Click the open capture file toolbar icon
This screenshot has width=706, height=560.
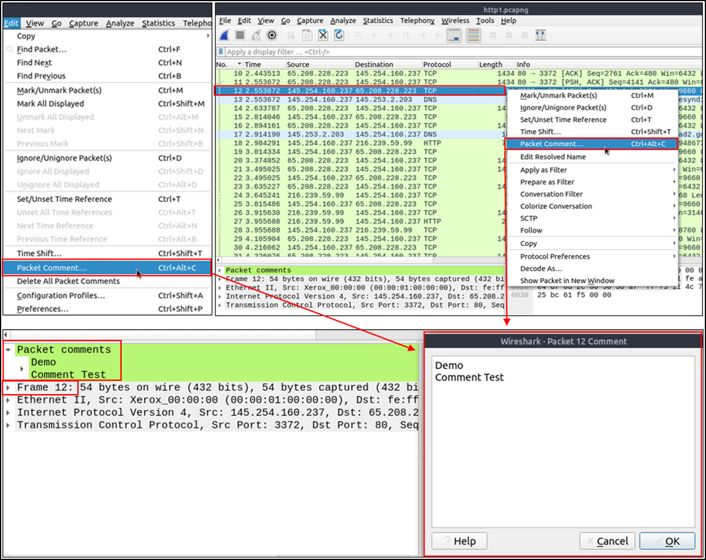[292, 35]
